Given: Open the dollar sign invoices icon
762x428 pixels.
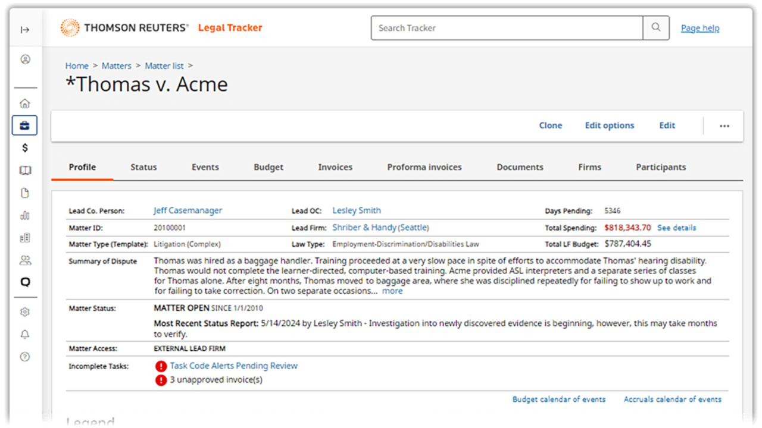Looking at the screenshot, I should [25, 148].
